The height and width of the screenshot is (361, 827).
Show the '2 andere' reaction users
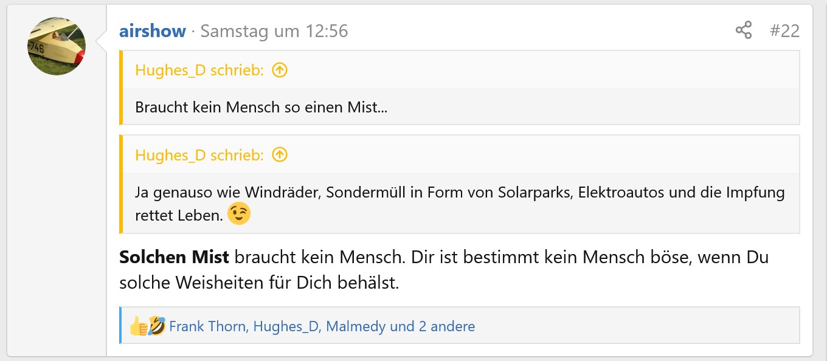(446, 326)
